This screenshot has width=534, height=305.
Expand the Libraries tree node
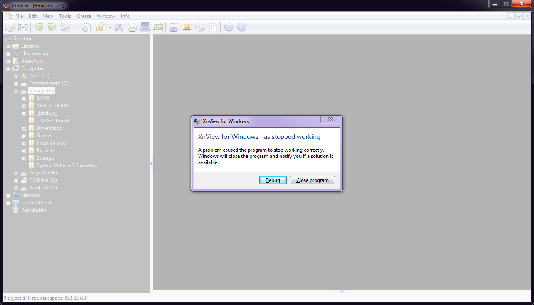tap(8, 46)
